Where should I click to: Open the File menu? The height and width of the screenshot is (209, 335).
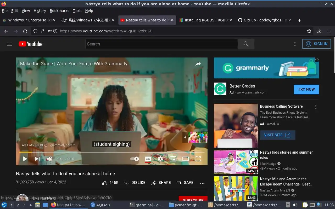(x=5, y=11)
